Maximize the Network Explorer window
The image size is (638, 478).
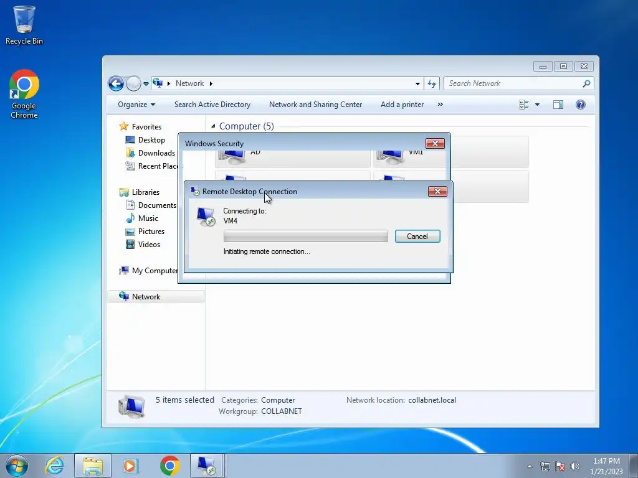[563, 66]
